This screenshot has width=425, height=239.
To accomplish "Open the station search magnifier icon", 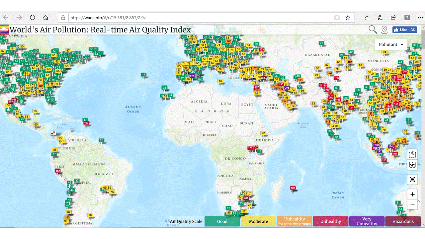I will [373, 30].
